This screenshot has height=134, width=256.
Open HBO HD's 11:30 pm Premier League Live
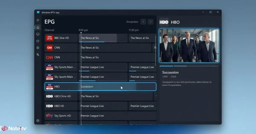(142, 106)
